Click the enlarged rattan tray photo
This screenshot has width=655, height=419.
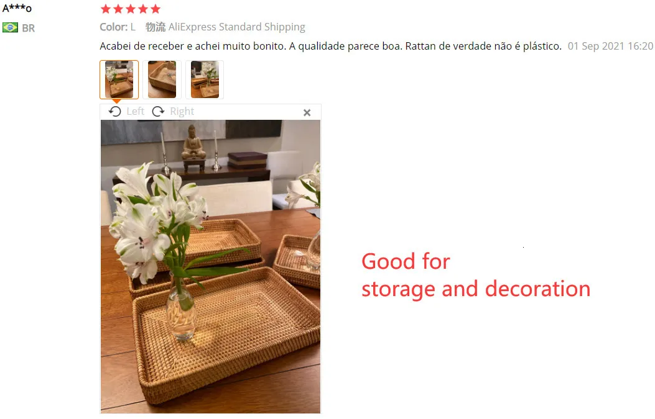(210, 266)
